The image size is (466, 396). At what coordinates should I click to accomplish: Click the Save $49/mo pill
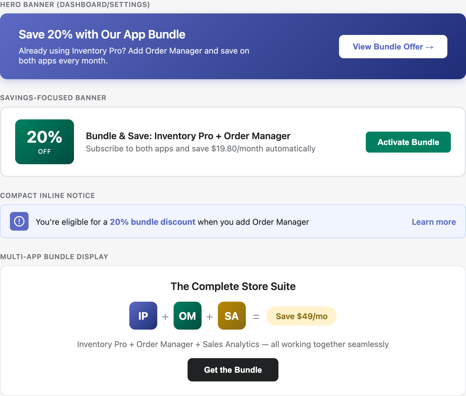pos(301,316)
